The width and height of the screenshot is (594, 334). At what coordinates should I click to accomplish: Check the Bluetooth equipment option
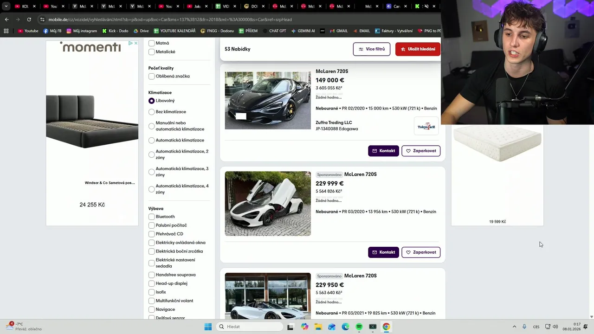tap(151, 217)
